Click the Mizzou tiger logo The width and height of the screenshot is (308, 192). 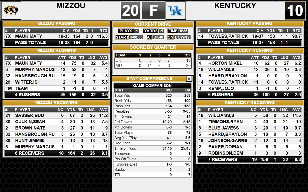click(11, 11)
